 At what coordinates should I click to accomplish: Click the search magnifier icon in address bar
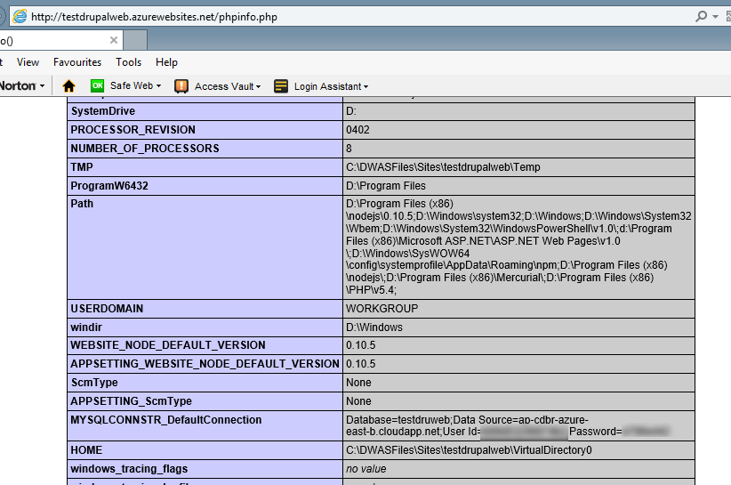(701, 16)
